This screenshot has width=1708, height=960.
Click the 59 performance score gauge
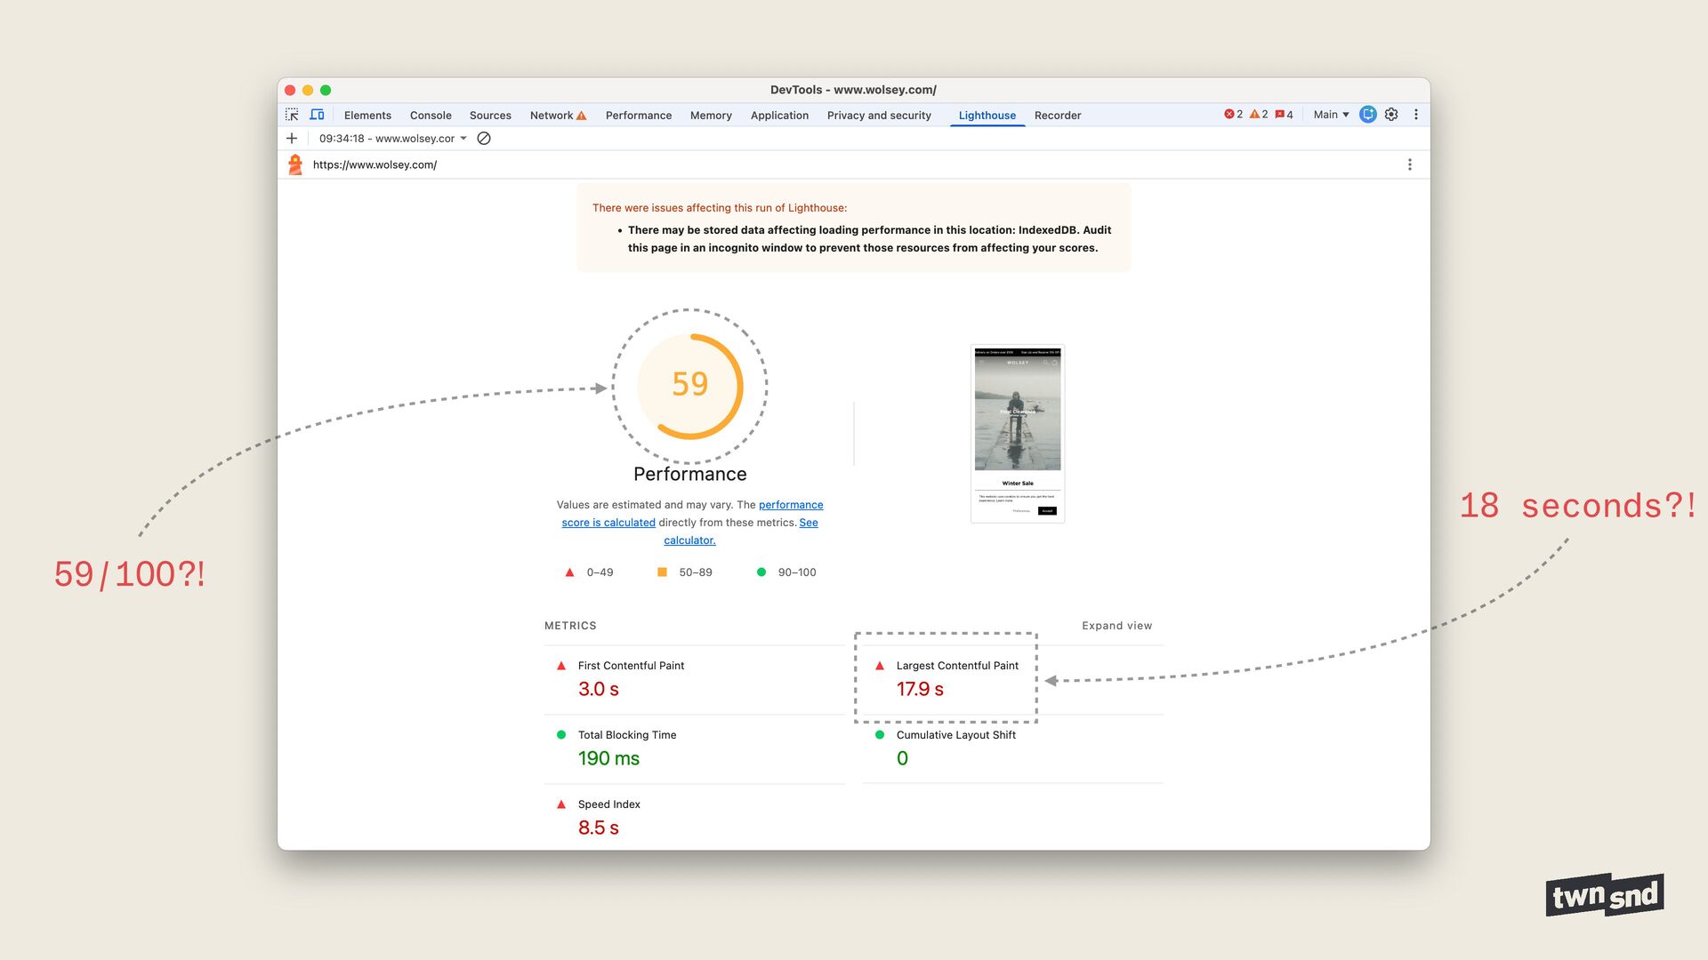[x=689, y=385]
